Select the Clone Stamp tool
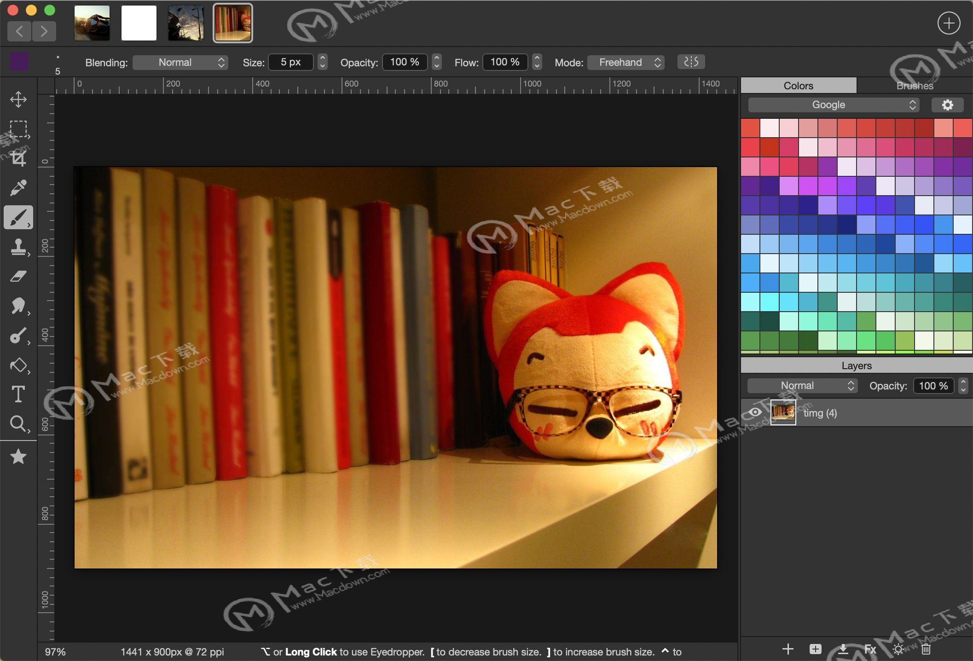The width and height of the screenshot is (973, 661). pos(18,247)
